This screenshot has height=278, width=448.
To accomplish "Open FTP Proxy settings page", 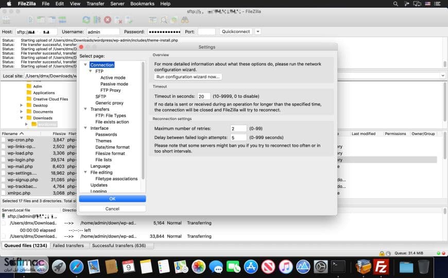I will (111, 90).
